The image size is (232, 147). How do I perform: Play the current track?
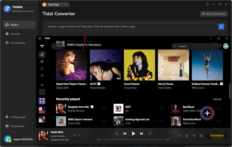pos(133,134)
